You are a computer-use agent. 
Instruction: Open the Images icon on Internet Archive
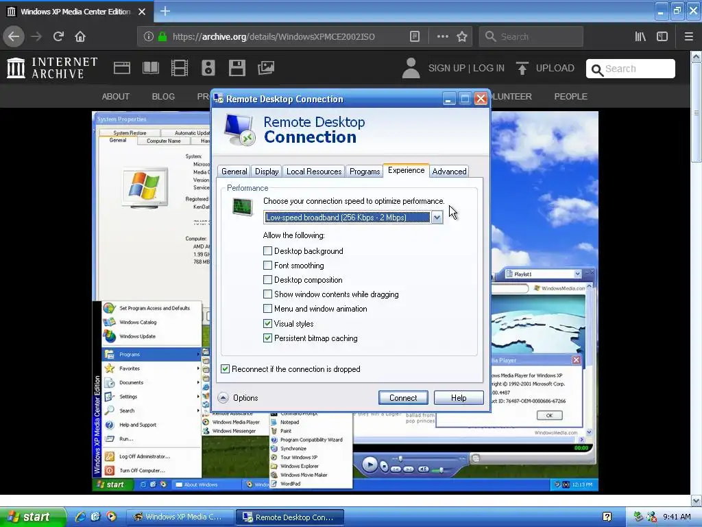tap(266, 68)
